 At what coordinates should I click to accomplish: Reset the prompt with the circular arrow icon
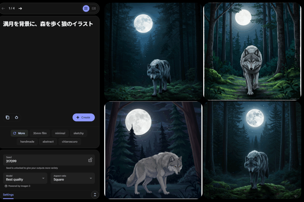16,117
